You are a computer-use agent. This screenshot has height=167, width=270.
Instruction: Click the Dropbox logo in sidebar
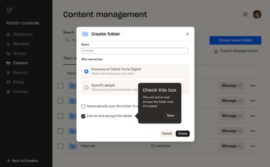9,10
